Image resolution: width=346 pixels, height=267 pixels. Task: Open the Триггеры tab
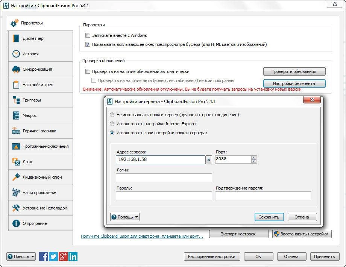41,100
